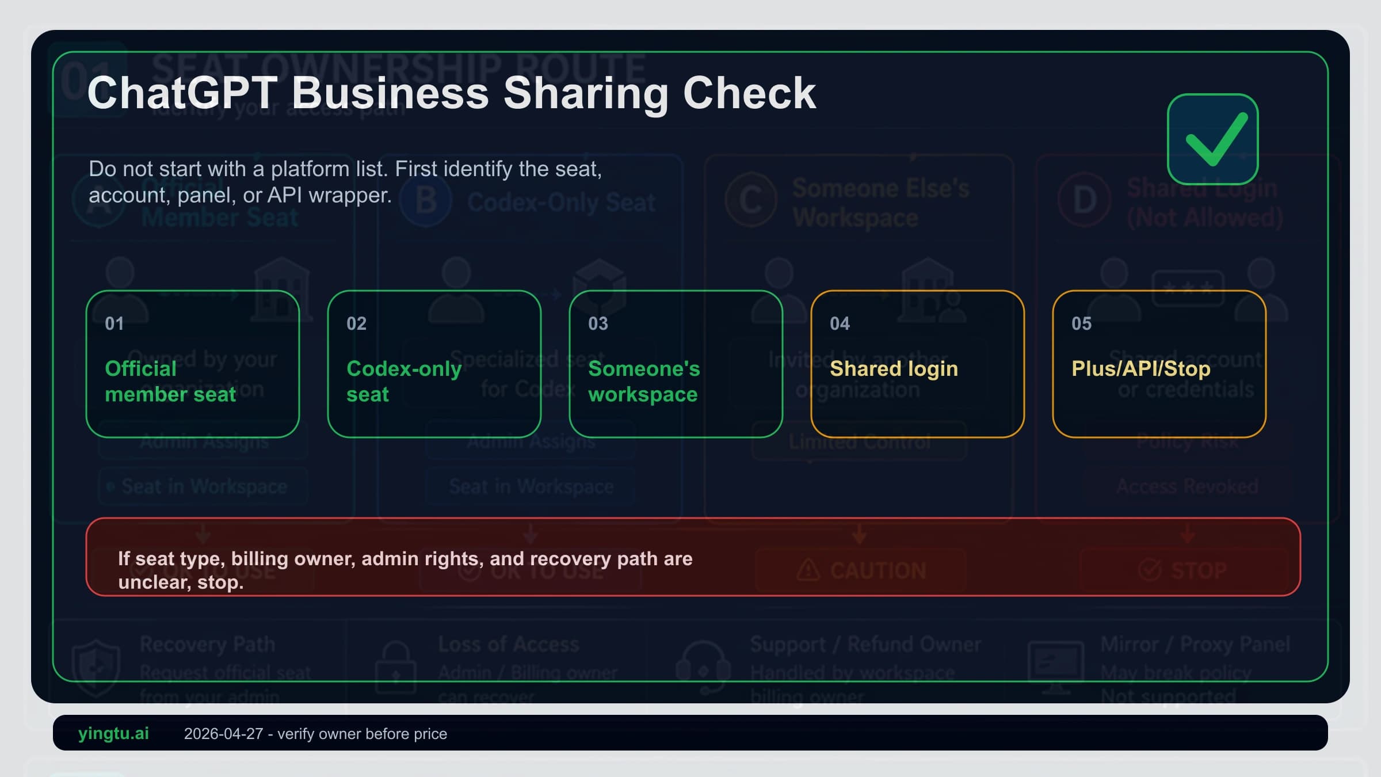Open the yingtu.ai link
The height and width of the screenshot is (777, 1381).
[113, 733]
